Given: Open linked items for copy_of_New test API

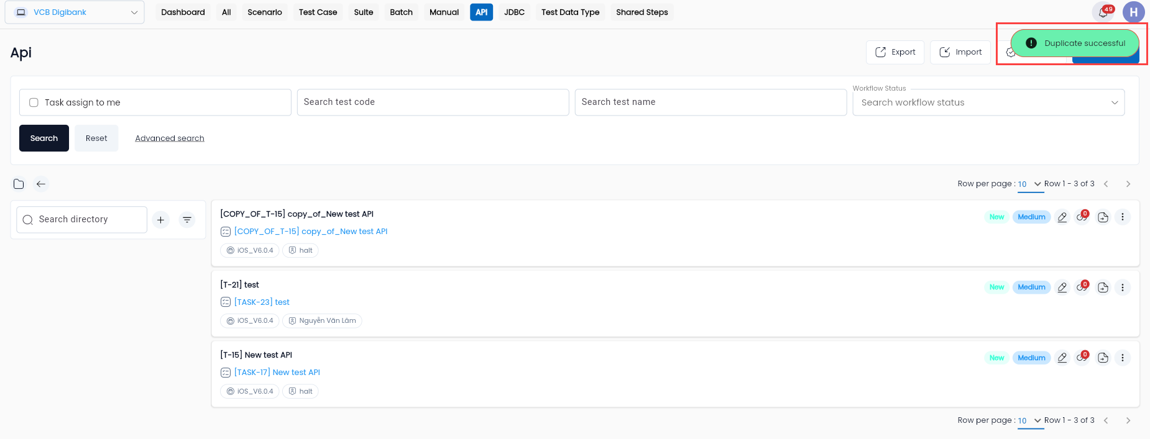Looking at the screenshot, I should (x=1082, y=217).
